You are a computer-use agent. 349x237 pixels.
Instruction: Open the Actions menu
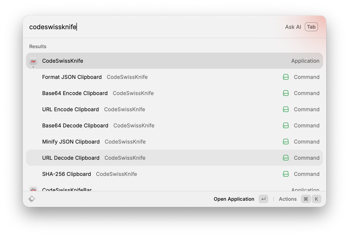click(x=288, y=199)
